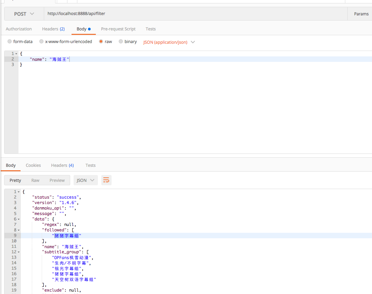The width and height of the screenshot is (372, 294).
Task: Toggle word wrap icon in response toolbar
Action: 106,180
